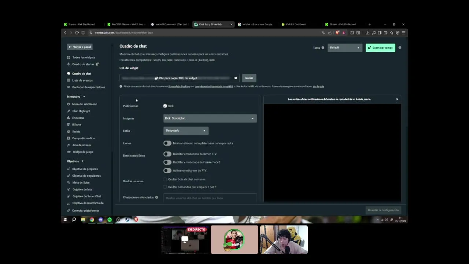Click info icon next to Tema
The image size is (469, 264).
tap(323, 48)
